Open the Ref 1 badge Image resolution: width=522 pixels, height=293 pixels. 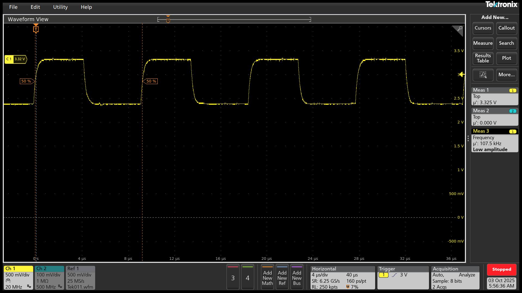(x=80, y=278)
